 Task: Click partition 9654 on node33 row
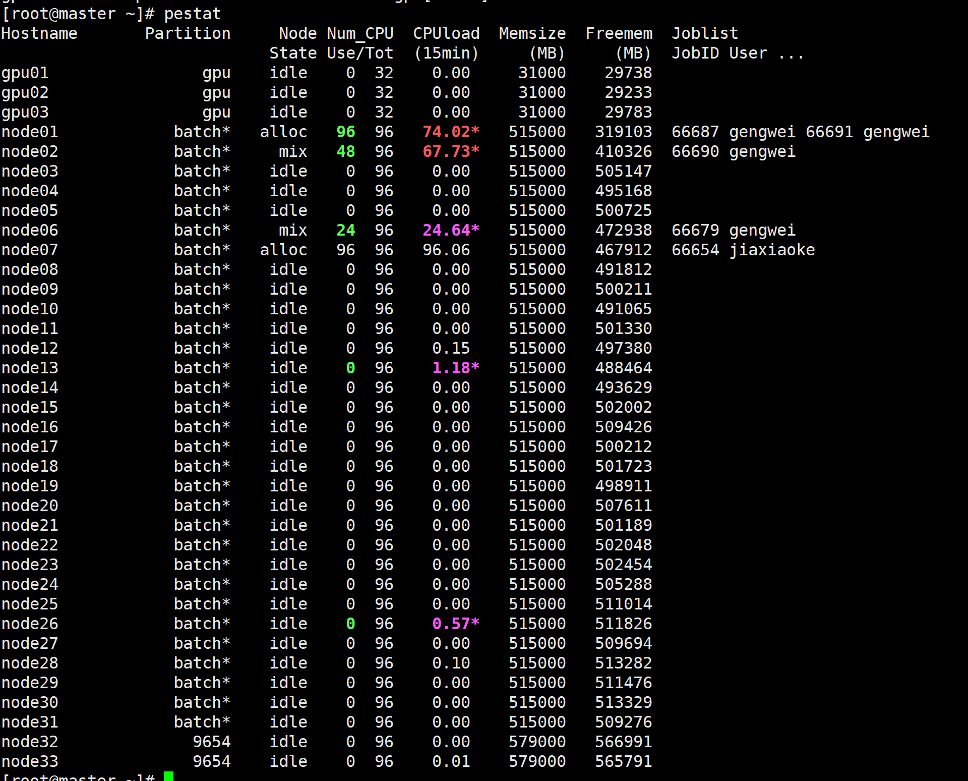(x=211, y=761)
